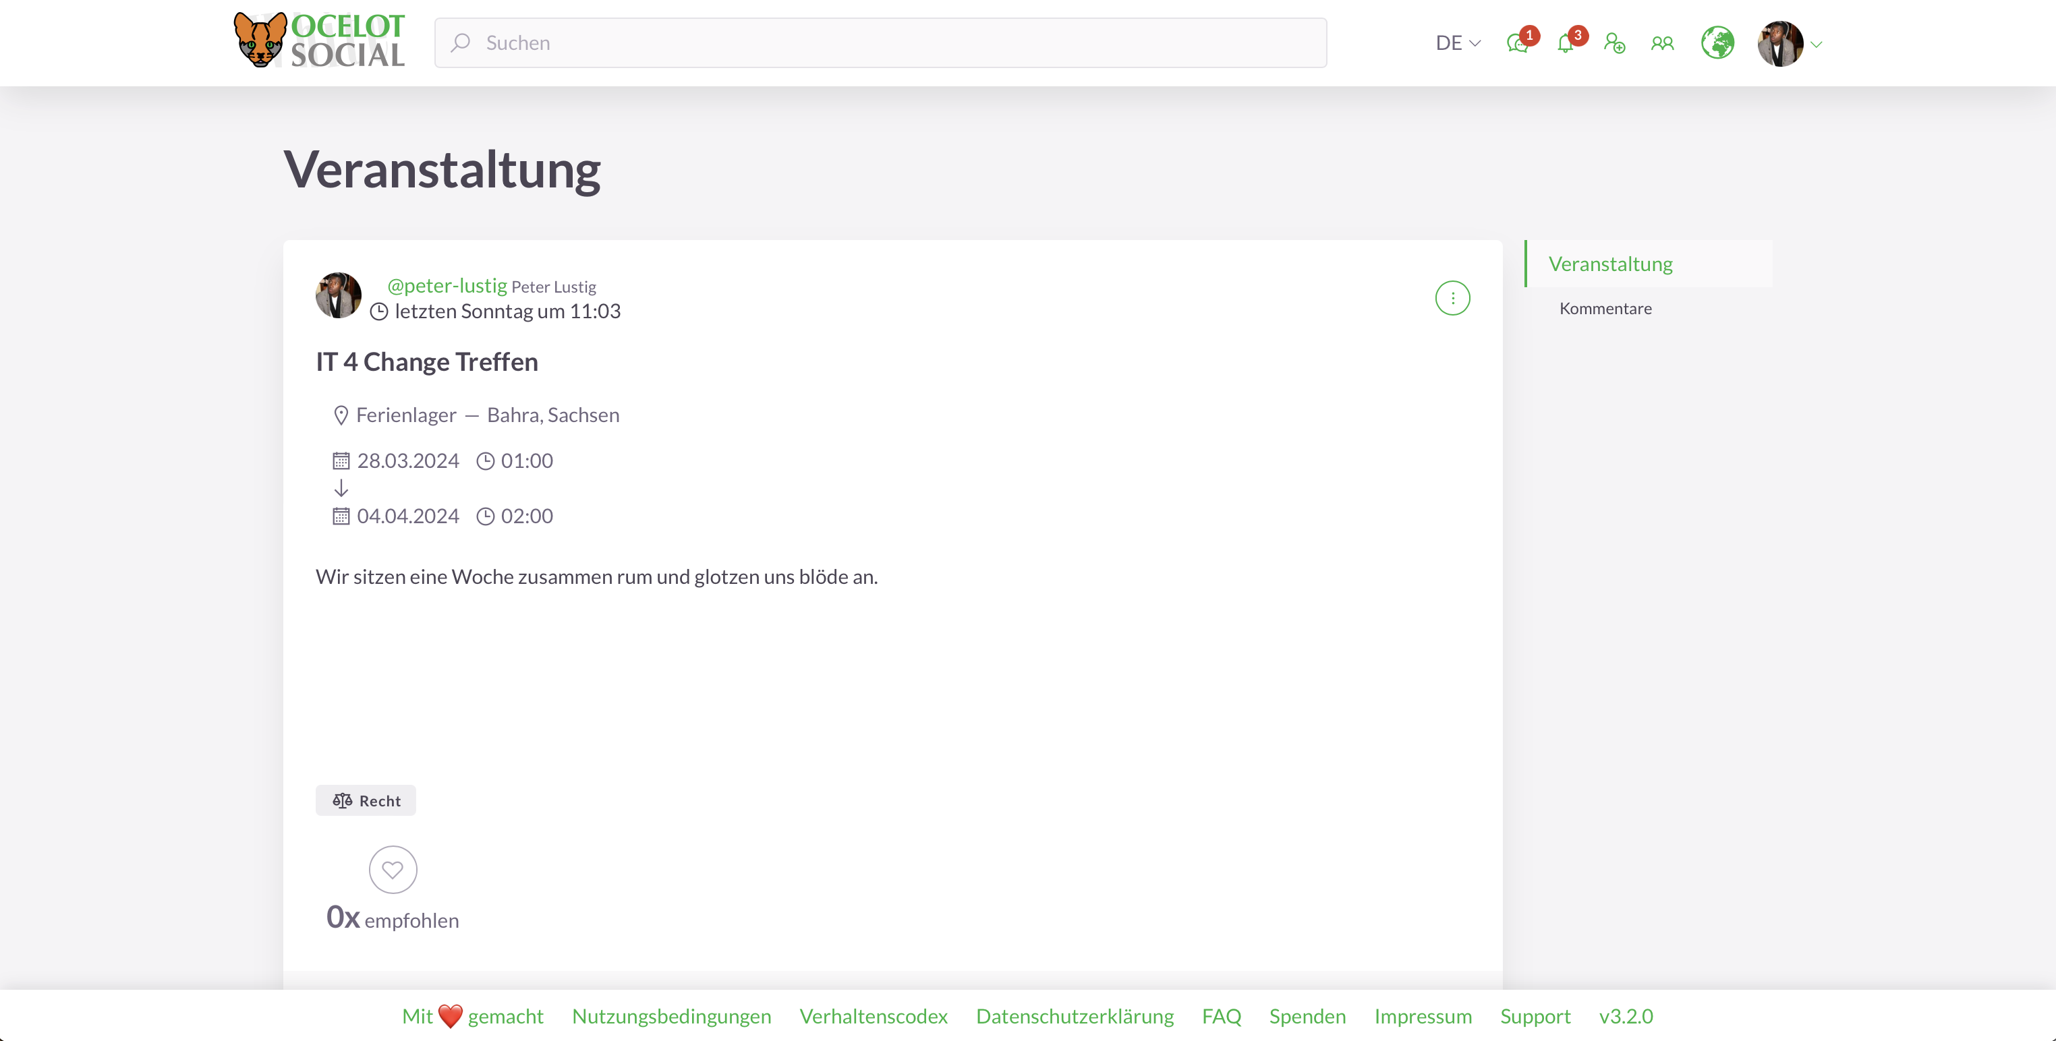Click the Recht category tag
Image resolution: width=2056 pixels, height=1041 pixels.
point(366,800)
